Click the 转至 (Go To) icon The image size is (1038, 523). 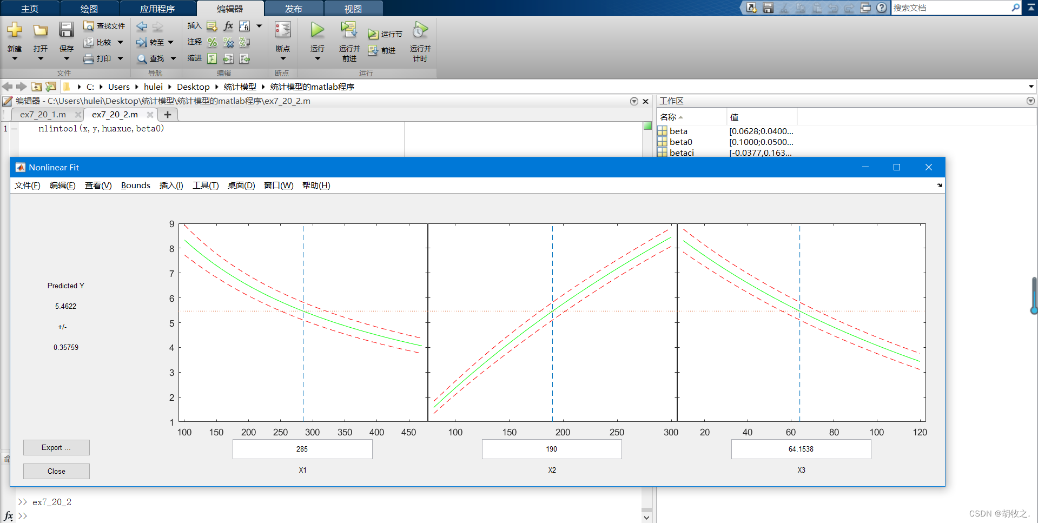pos(142,42)
